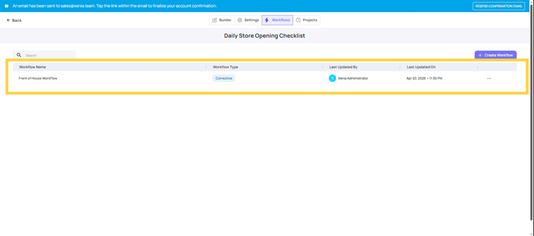Image resolution: width=534 pixels, height=236 pixels.
Task: Click the Last Updated By column header
Action: coord(343,67)
